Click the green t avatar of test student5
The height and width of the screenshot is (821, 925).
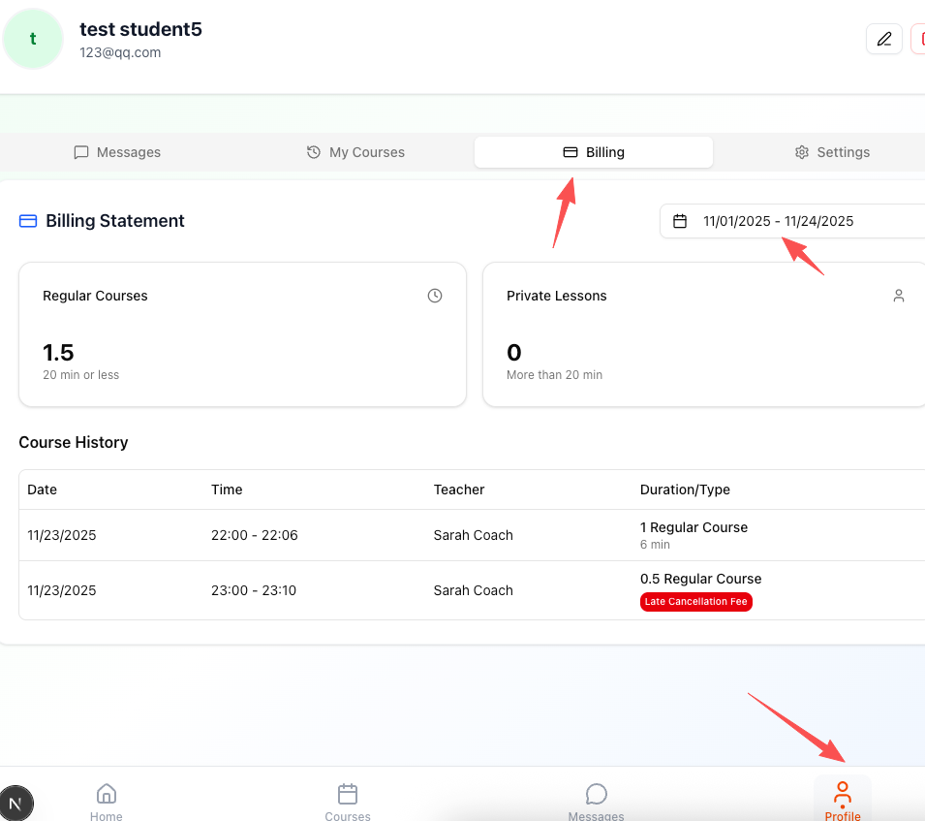coord(33,39)
